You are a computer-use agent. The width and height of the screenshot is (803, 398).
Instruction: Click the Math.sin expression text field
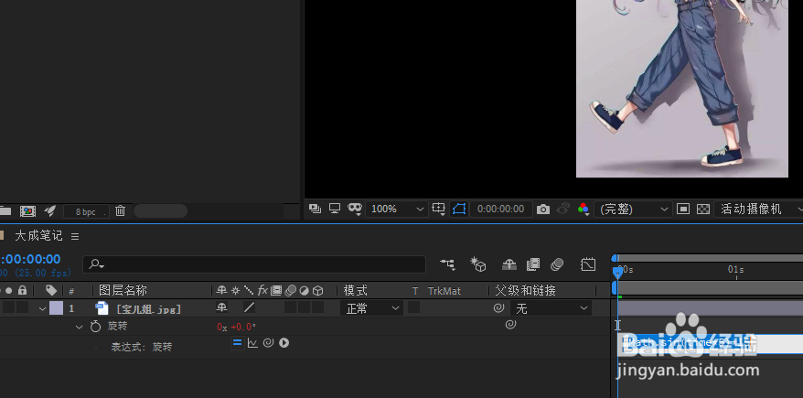[711, 343]
